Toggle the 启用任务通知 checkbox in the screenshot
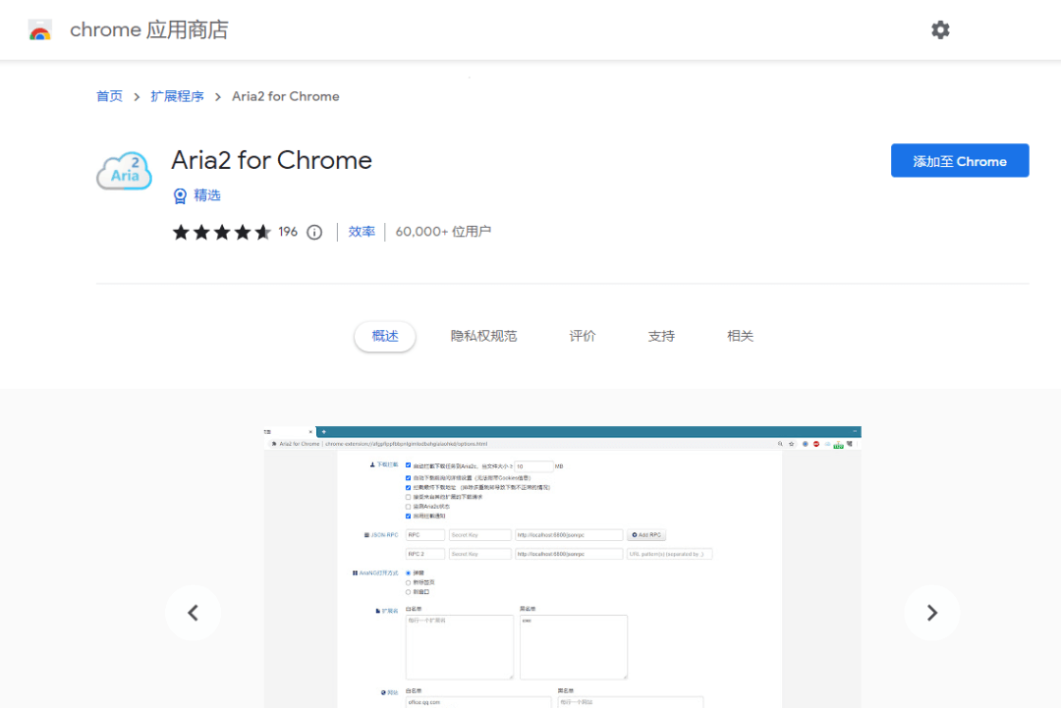This screenshot has height=708, width=1061. [x=407, y=516]
